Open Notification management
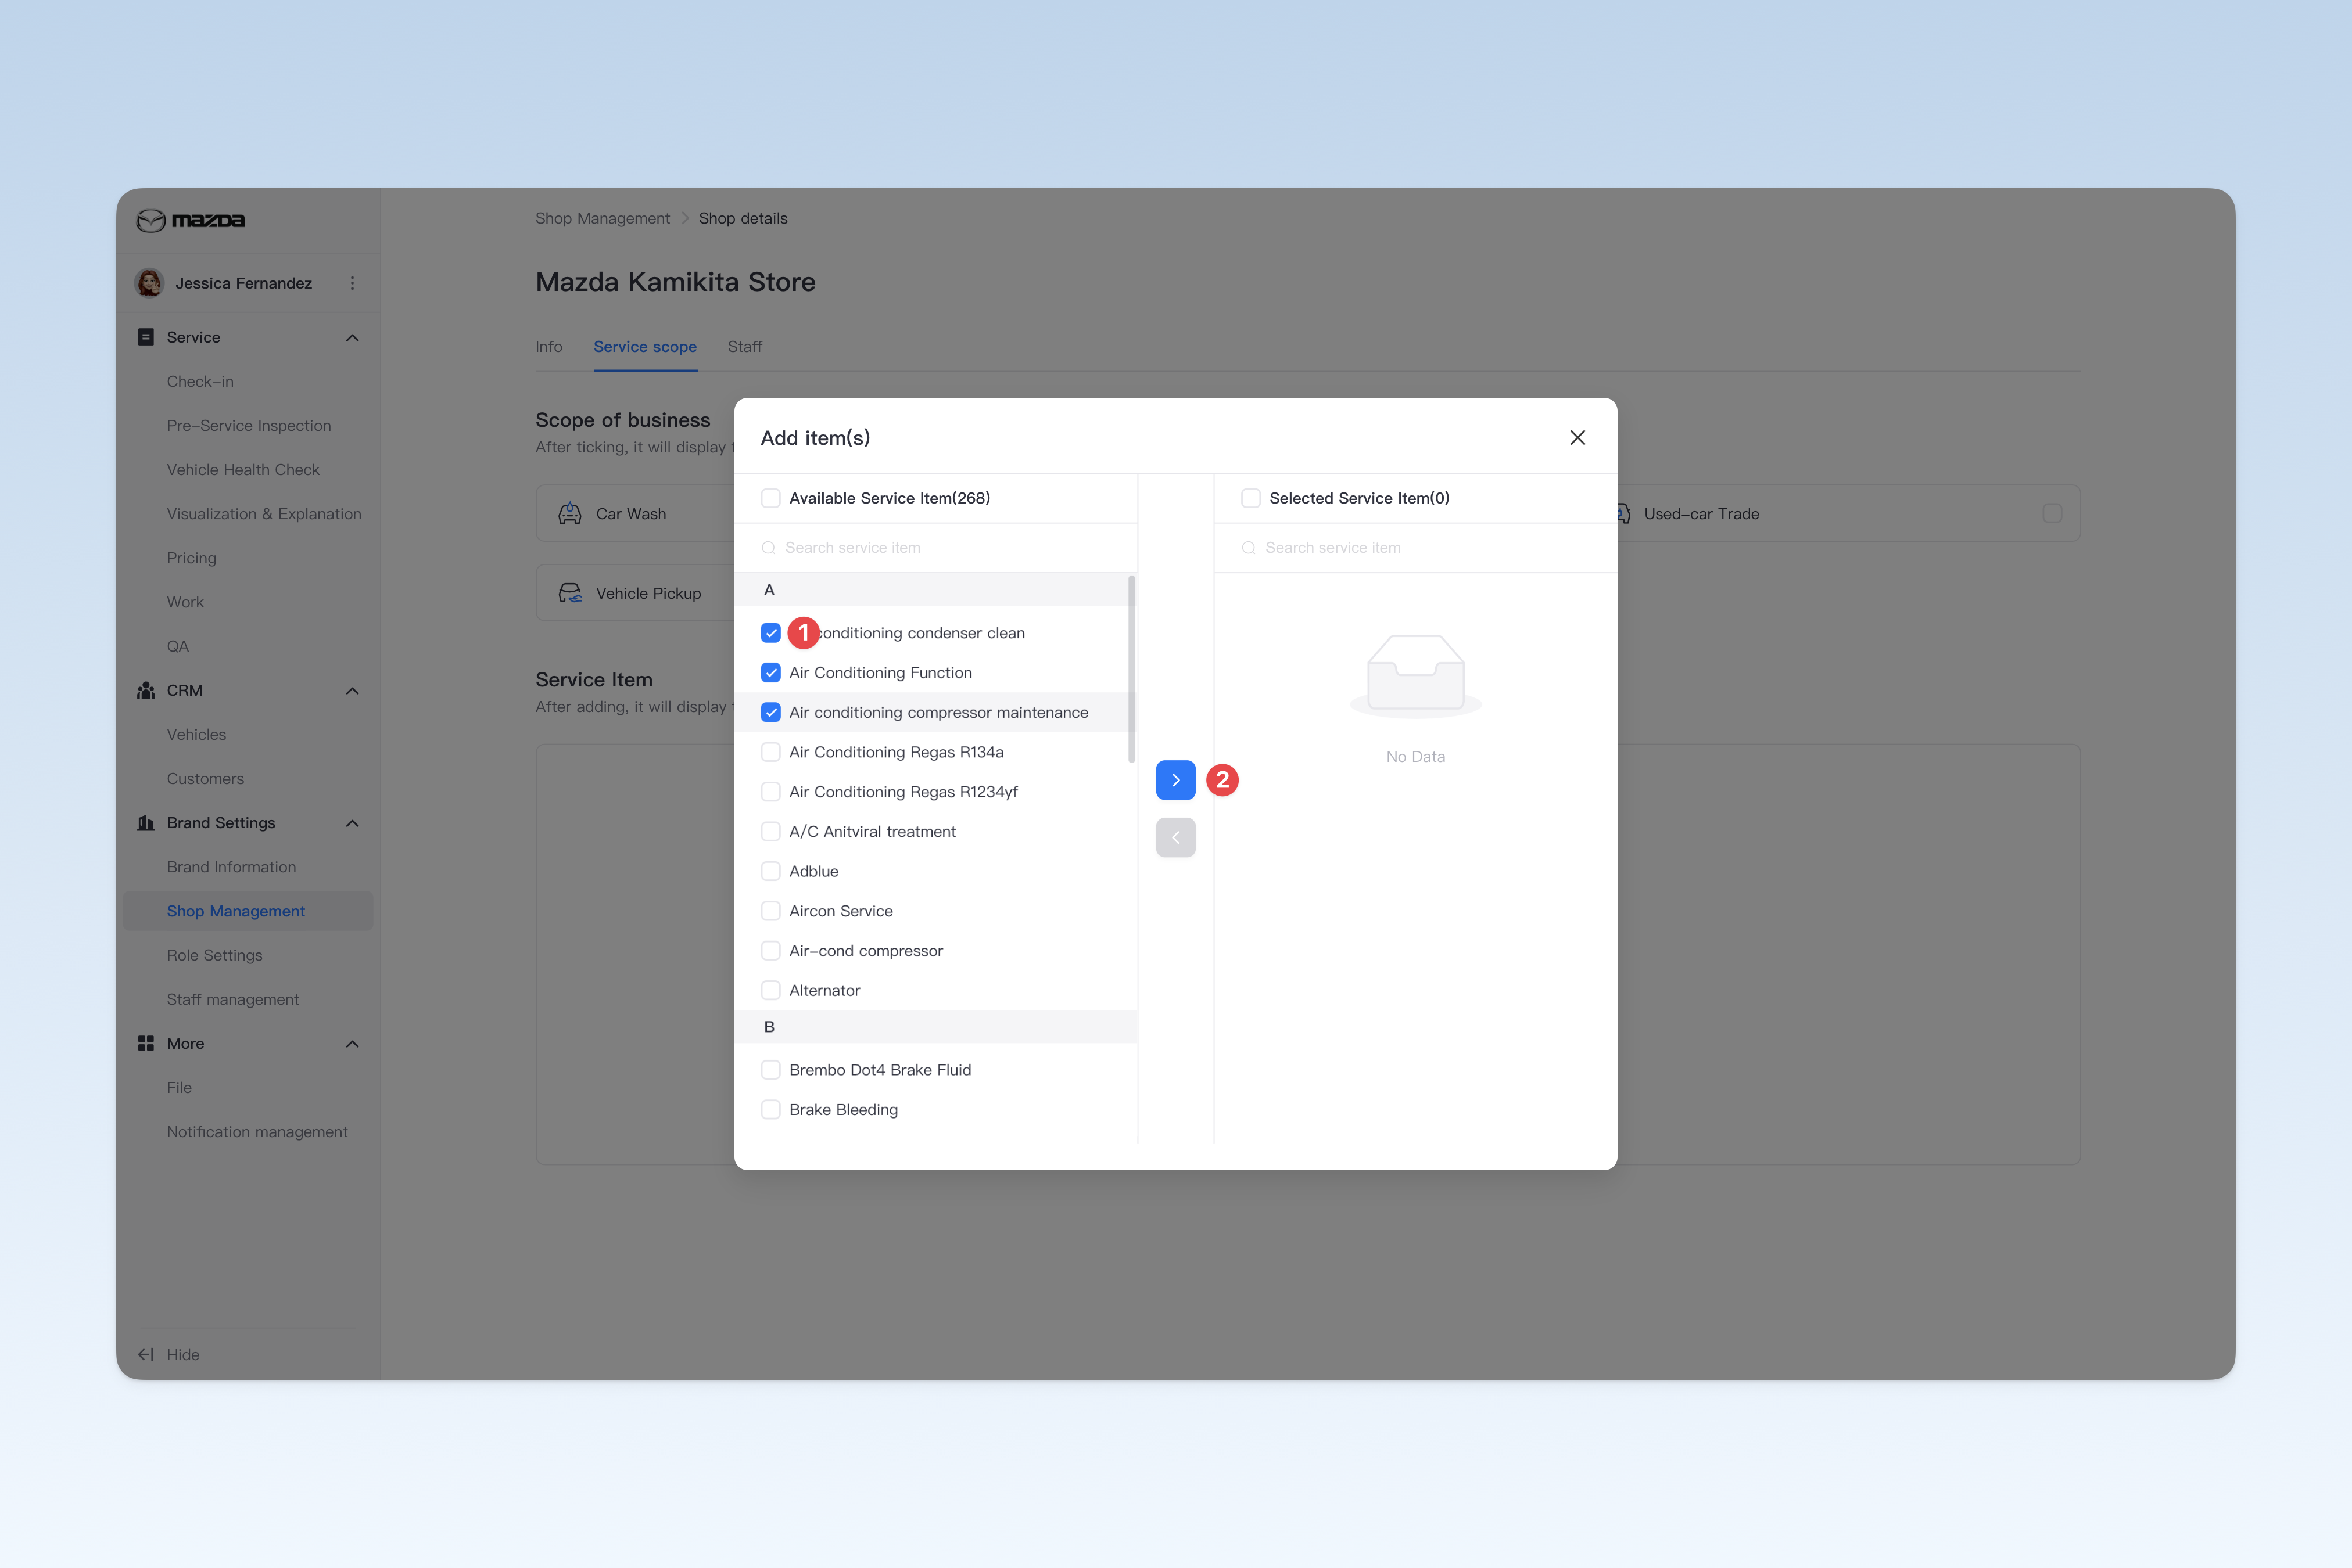The width and height of the screenshot is (2352, 1568). pyautogui.click(x=257, y=1131)
